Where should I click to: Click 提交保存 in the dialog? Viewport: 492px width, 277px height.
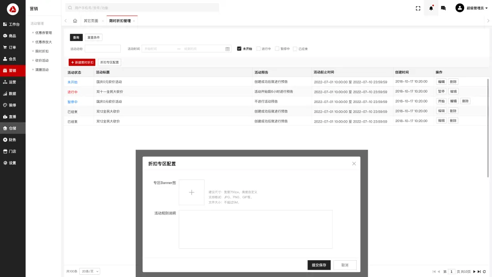click(x=319, y=265)
